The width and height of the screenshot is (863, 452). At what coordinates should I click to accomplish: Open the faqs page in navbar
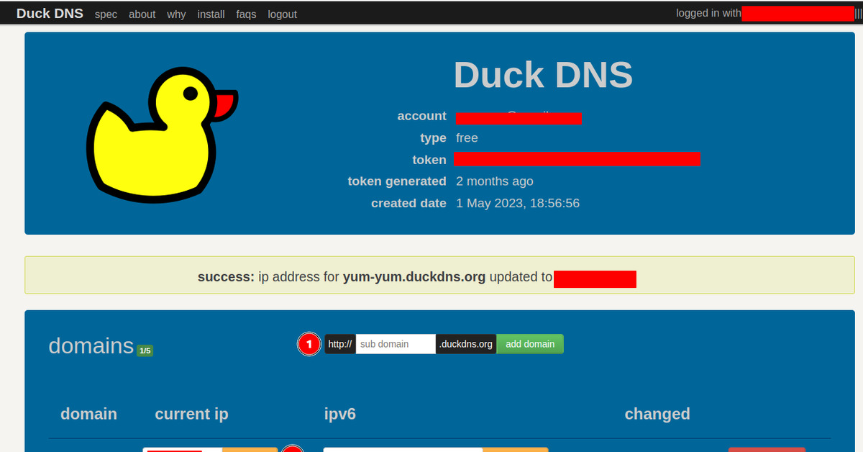pos(246,14)
